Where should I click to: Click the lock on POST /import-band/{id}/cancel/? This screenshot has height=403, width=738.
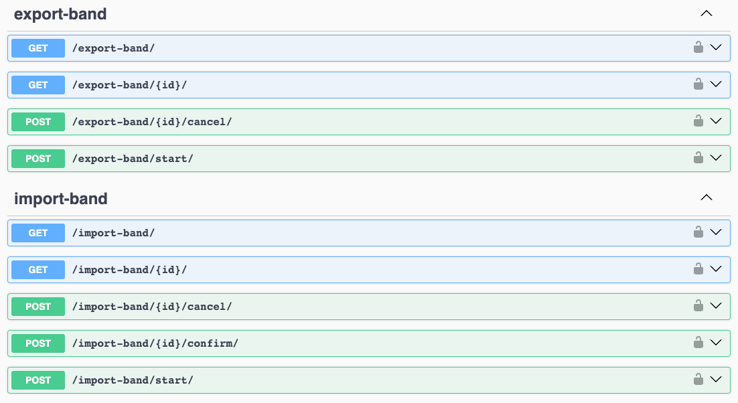[698, 306]
